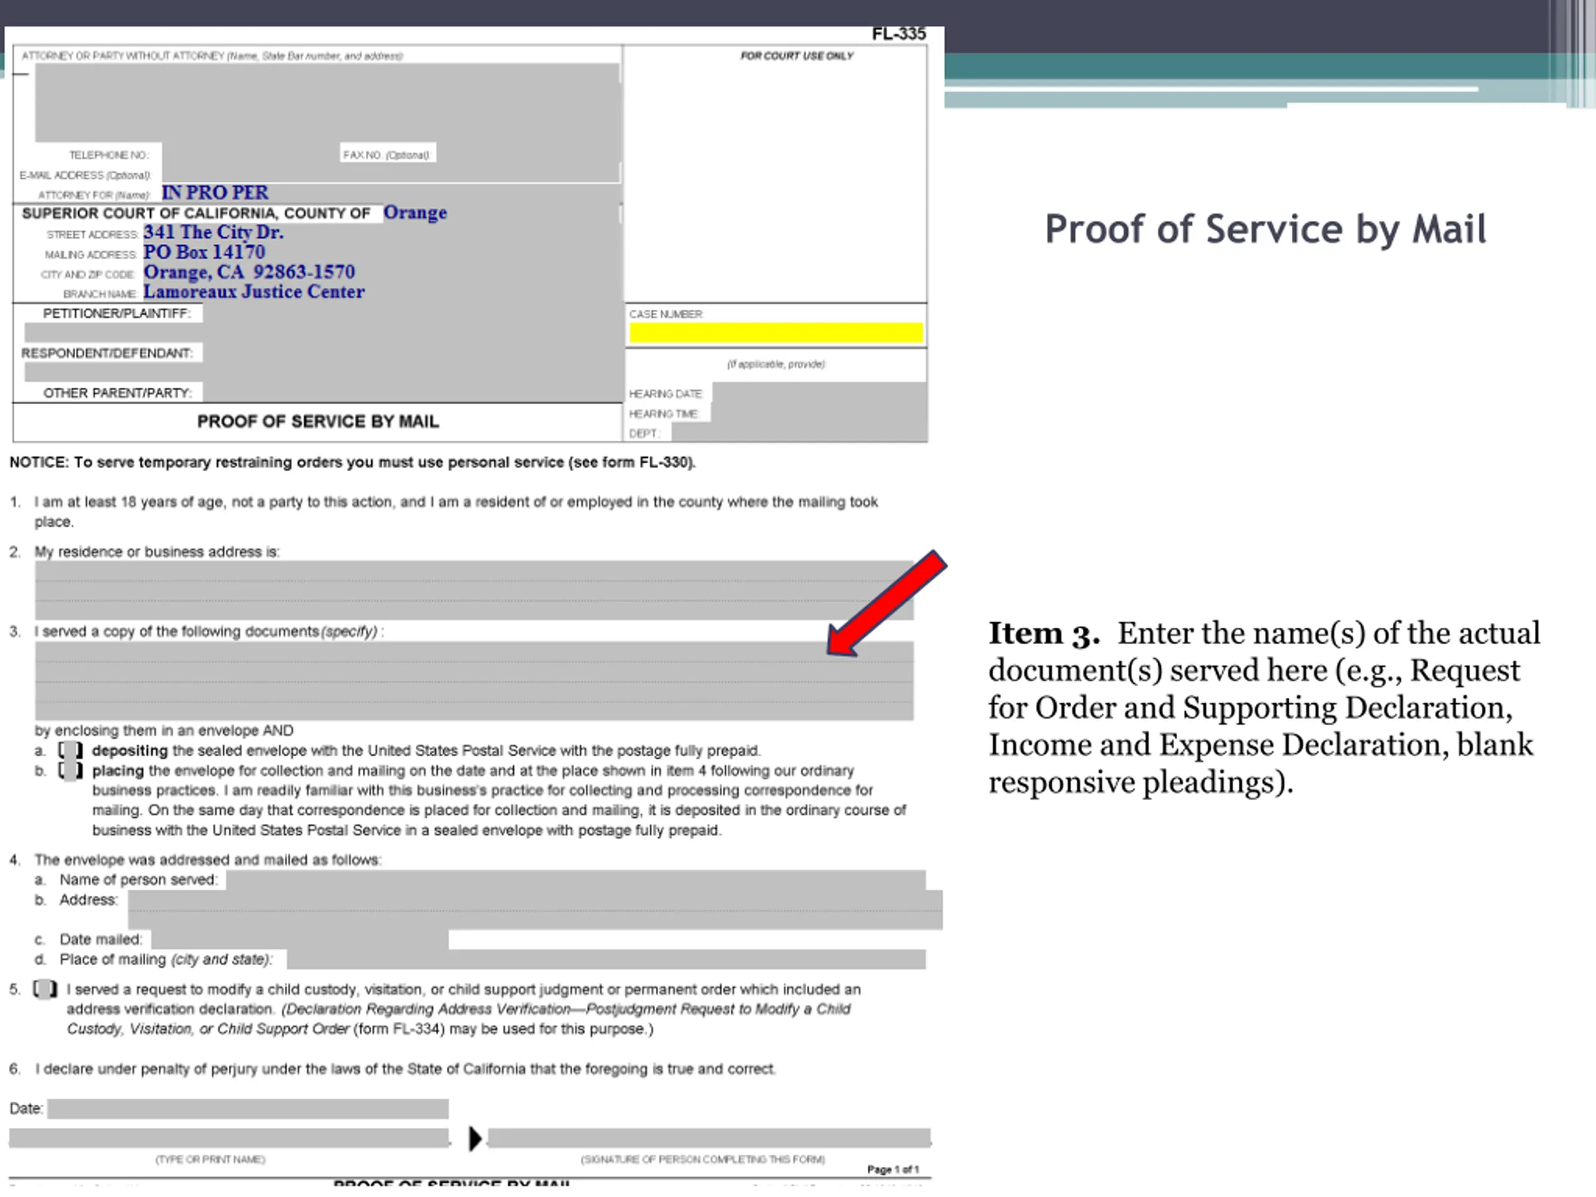Click the 'I declare under penalty of perjury' statement

click(x=405, y=1069)
